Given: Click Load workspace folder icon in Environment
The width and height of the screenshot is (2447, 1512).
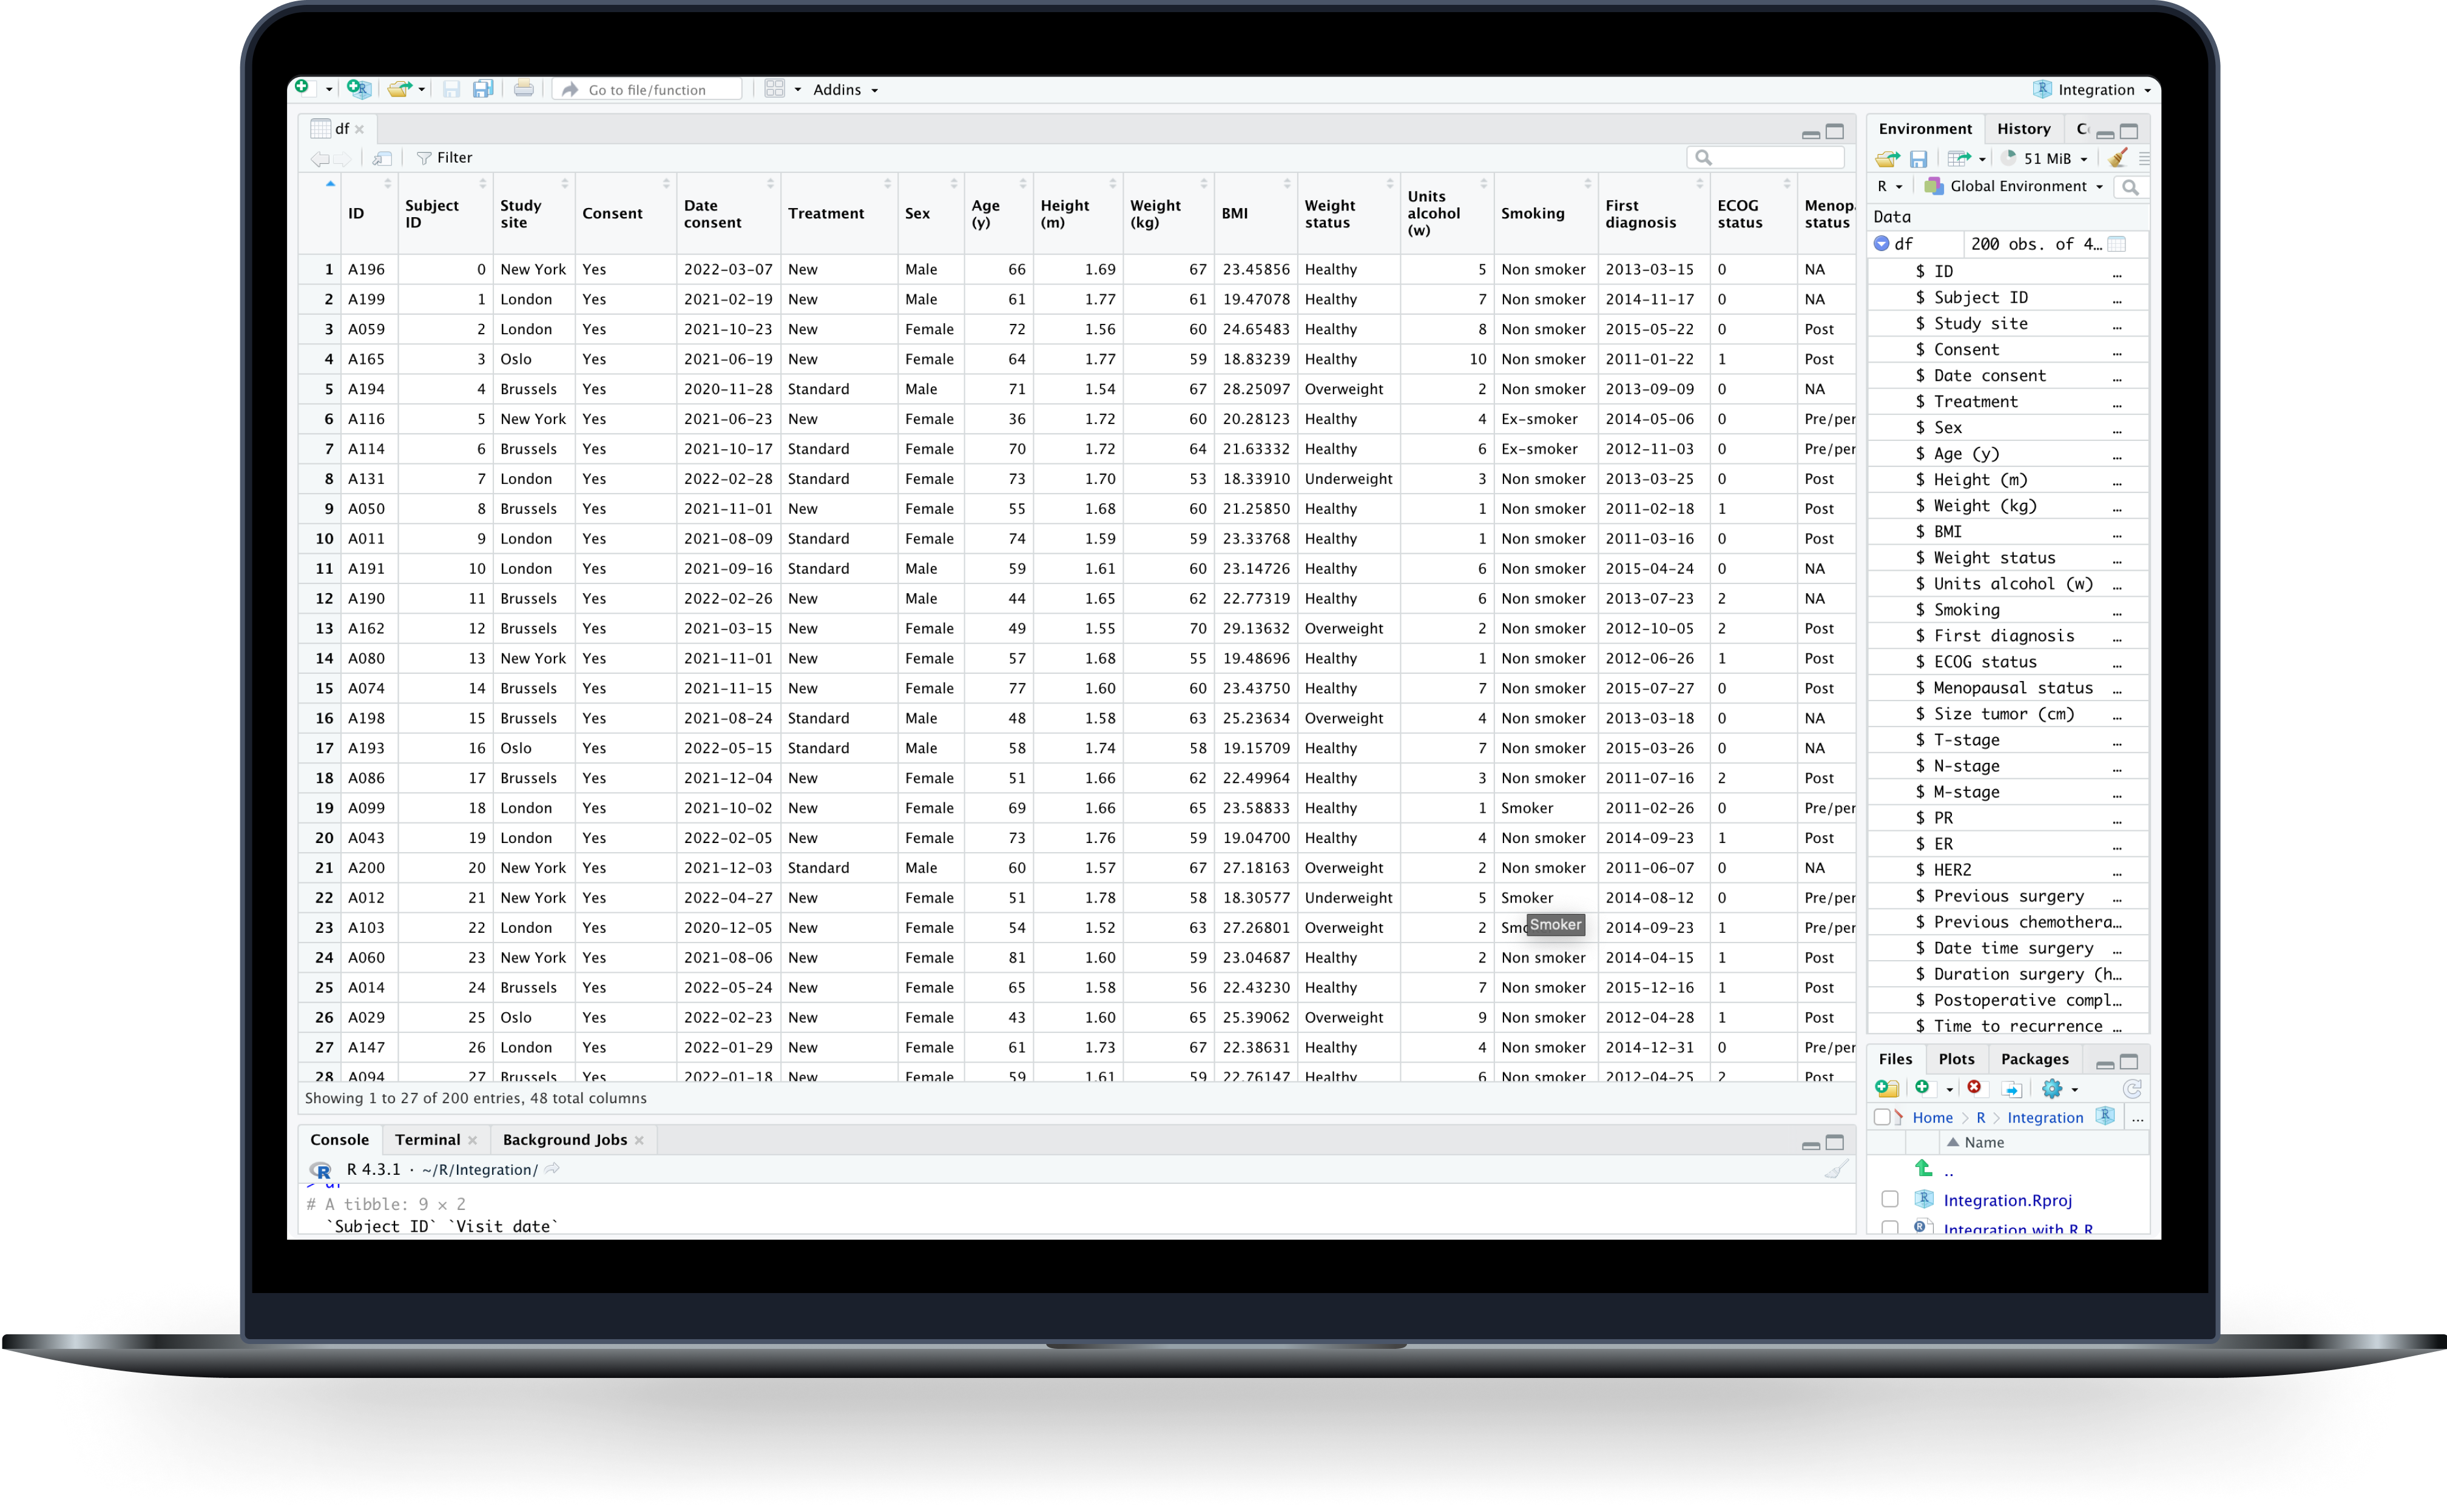Looking at the screenshot, I should tap(1887, 159).
